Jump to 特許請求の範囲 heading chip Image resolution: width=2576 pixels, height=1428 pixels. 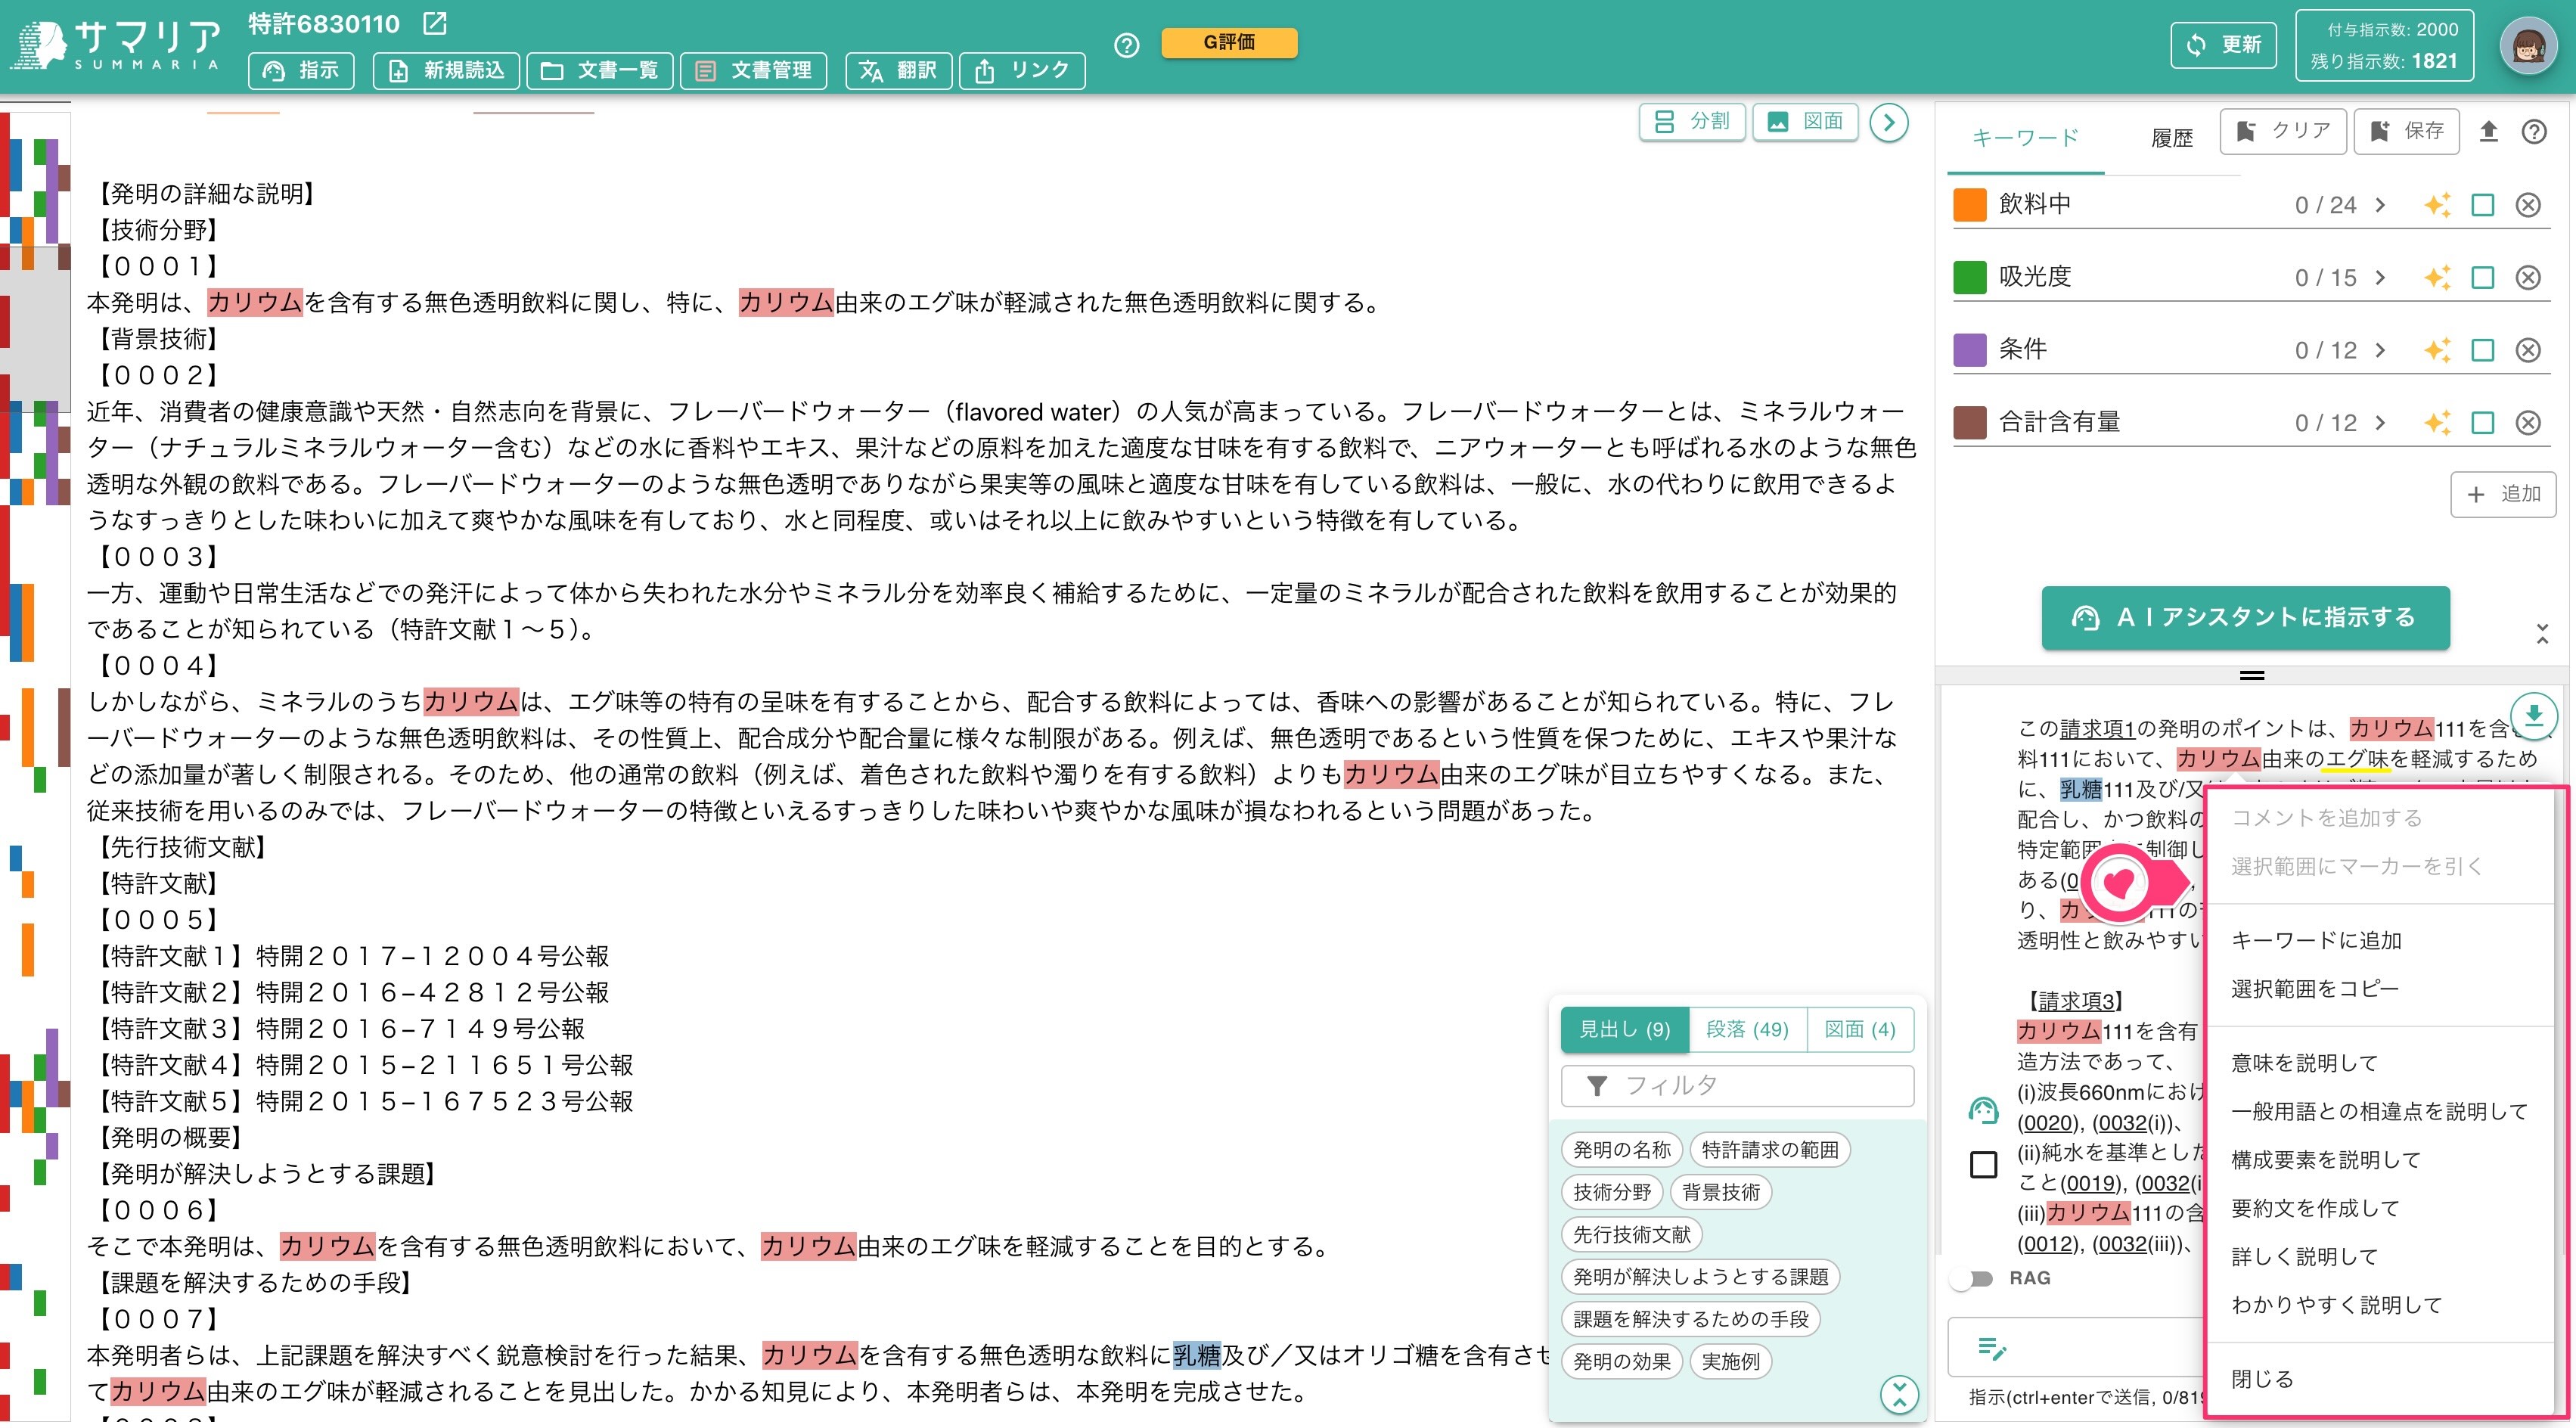(1770, 1150)
